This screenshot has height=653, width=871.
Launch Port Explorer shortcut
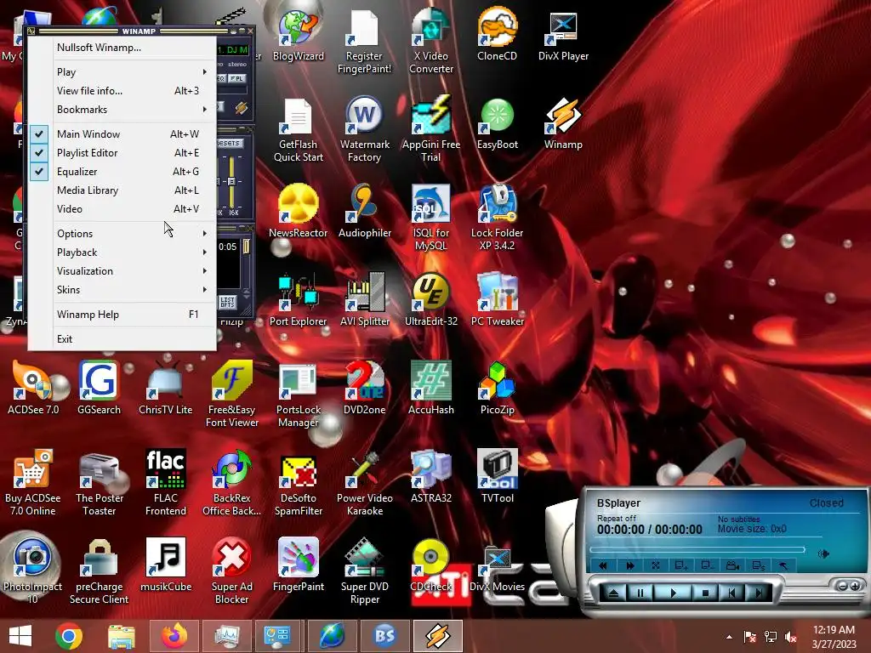[x=299, y=301]
